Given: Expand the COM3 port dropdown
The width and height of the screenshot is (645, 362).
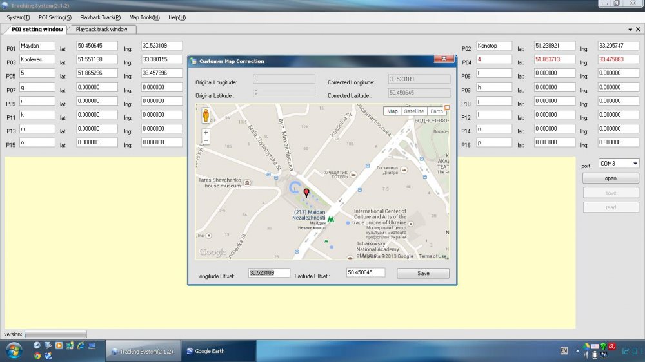Looking at the screenshot, I should coord(635,164).
